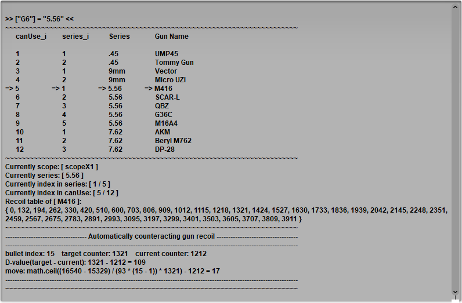Click the 7.62 series value in AKM row

click(115, 132)
